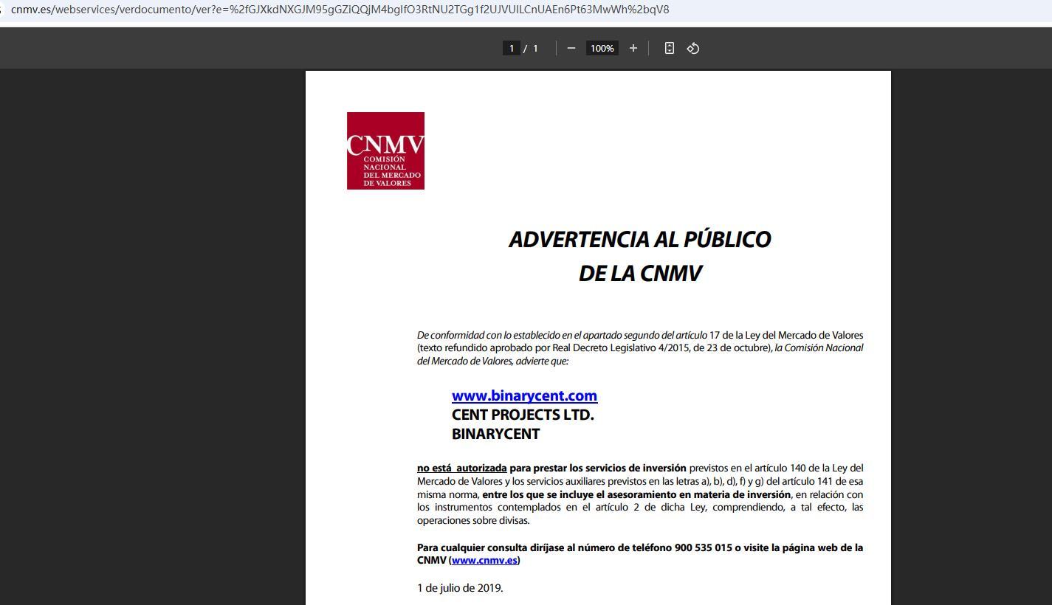Click the 'operaciones sobre divisas' text line
Image resolution: width=1052 pixels, height=605 pixels.
point(473,520)
